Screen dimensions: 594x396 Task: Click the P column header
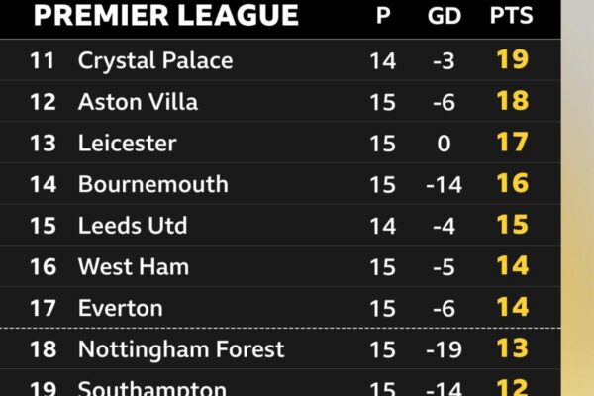383,16
